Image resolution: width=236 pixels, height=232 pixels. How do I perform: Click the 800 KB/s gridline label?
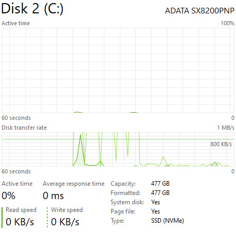tap(221, 144)
